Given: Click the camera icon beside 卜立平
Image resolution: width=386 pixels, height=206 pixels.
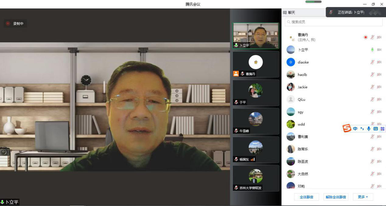Looking at the screenshot, I should [379, 50].
